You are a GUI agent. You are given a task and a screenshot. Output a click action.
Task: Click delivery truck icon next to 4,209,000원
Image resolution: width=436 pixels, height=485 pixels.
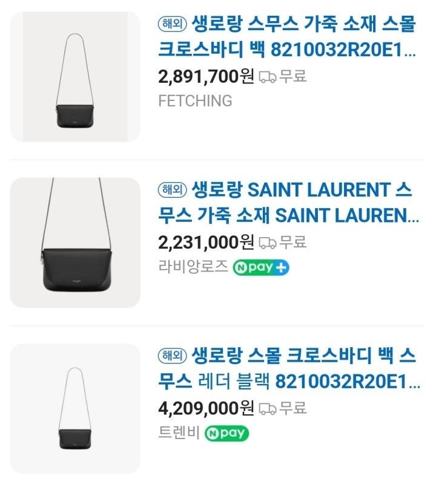[x=268, y=408]
